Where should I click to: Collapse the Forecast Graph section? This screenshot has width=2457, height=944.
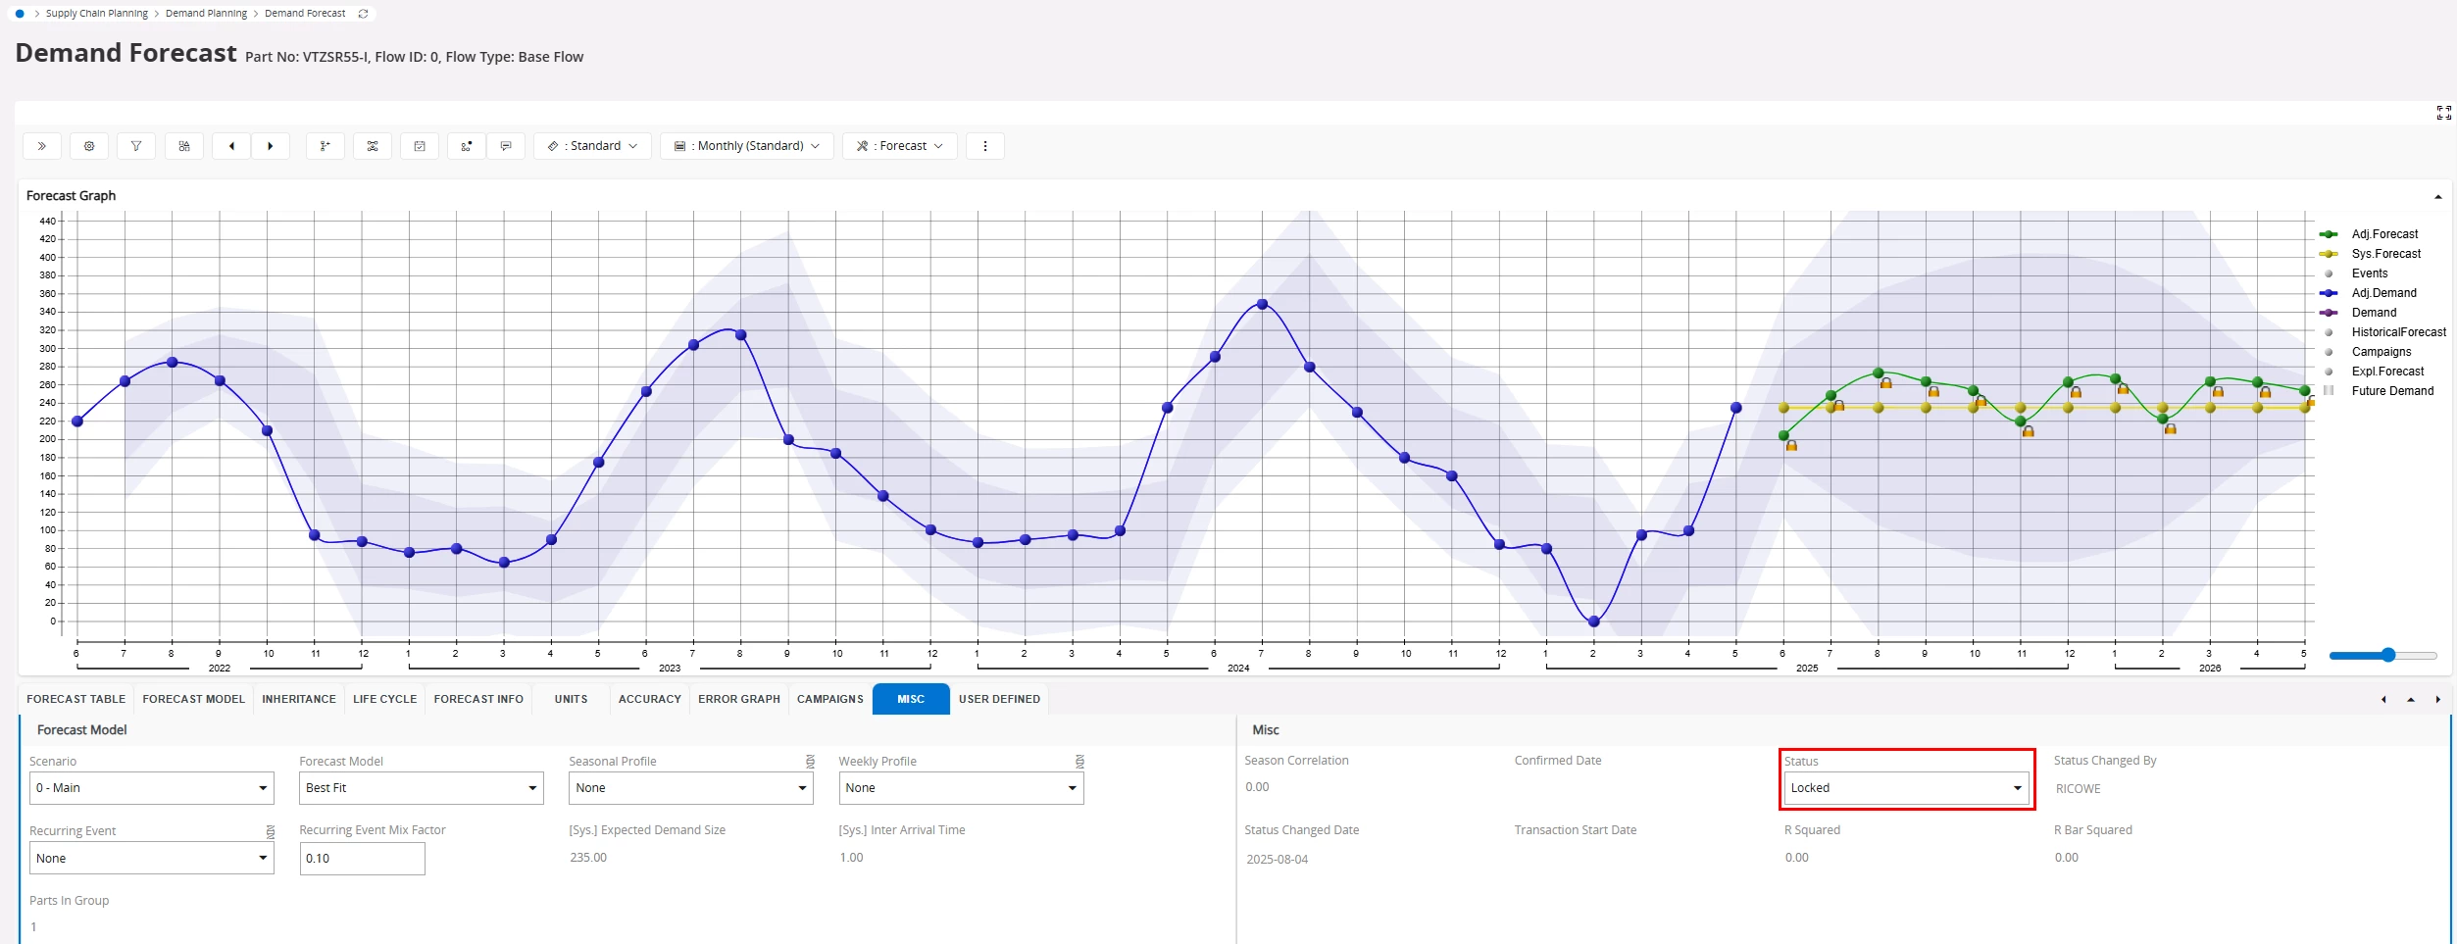pos(2438,197)
